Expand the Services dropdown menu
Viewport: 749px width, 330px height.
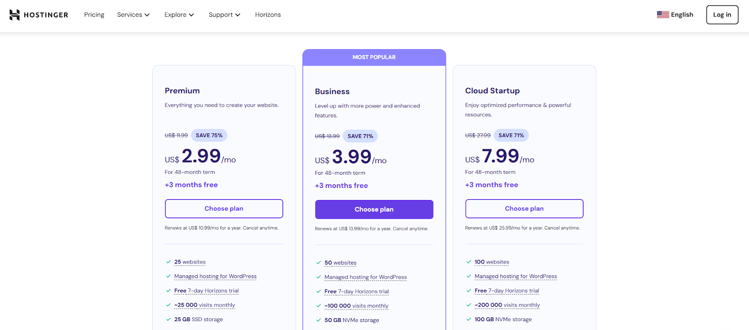pyautogui.click(x=133, y=14)
